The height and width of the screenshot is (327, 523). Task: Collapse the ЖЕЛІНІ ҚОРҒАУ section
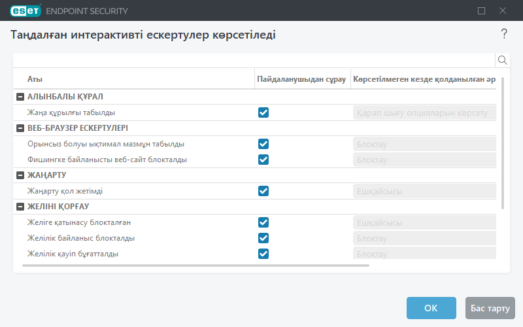pos(20,207)
